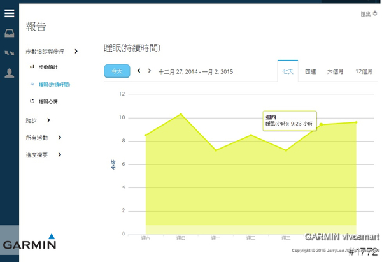The image size is (382, 262).
Task: Open the inbox tray icon in sidebar
Action: (10, 33)
